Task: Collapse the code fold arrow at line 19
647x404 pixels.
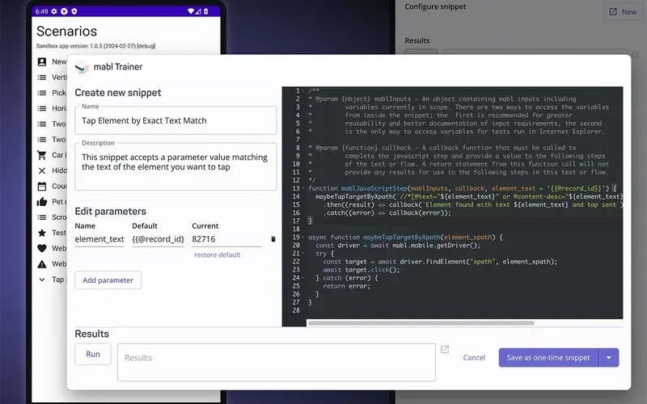Action: (303, 237)
